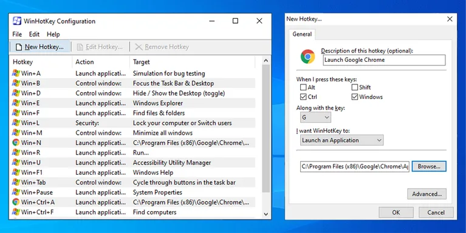Click the Windows flag icon beside Win+U

(x=16, y=163)
